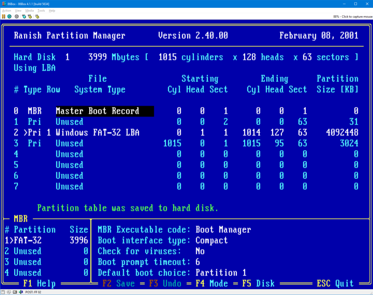Click ending head value 127
Screen dimensions: 373x295
[277, 132]
